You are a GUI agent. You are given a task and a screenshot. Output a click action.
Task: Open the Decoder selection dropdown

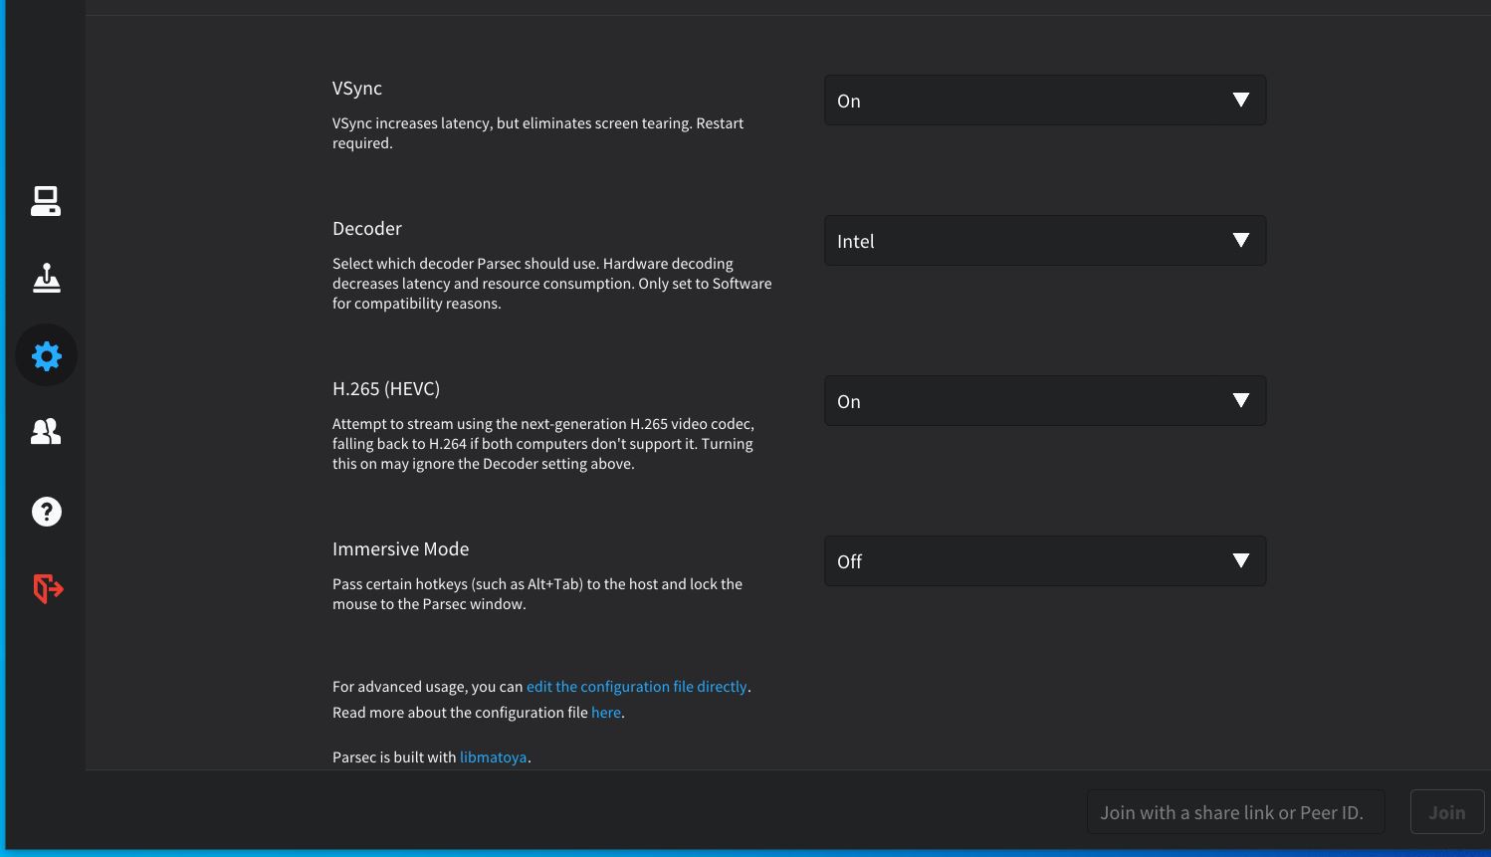coord(1044,240)
